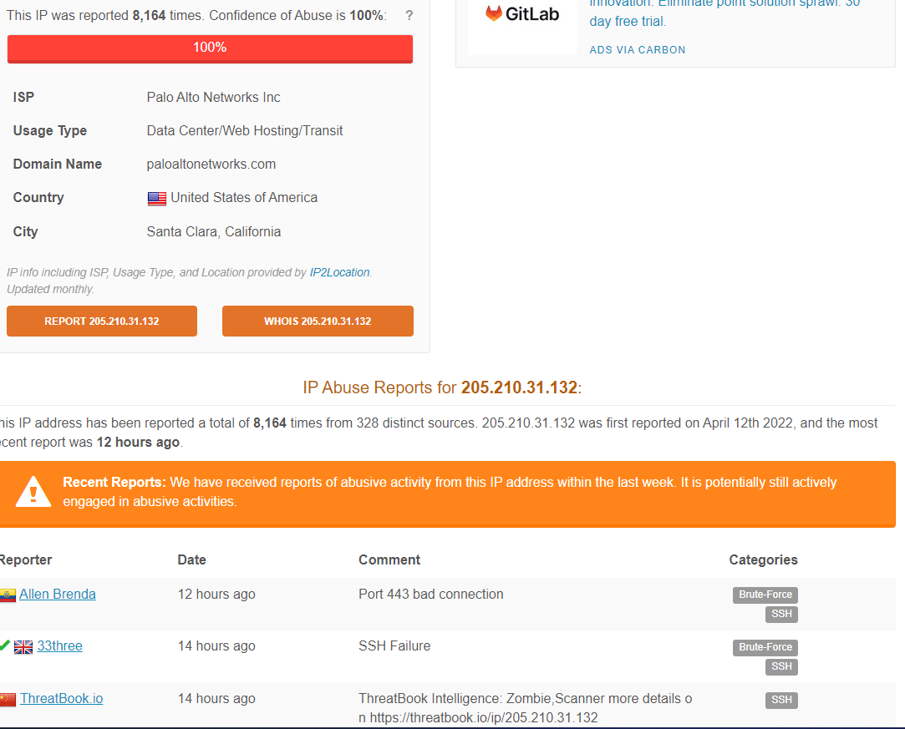Click the '30 day free trial' ad text
Screen dimensions: 905x729
(725, 12)
